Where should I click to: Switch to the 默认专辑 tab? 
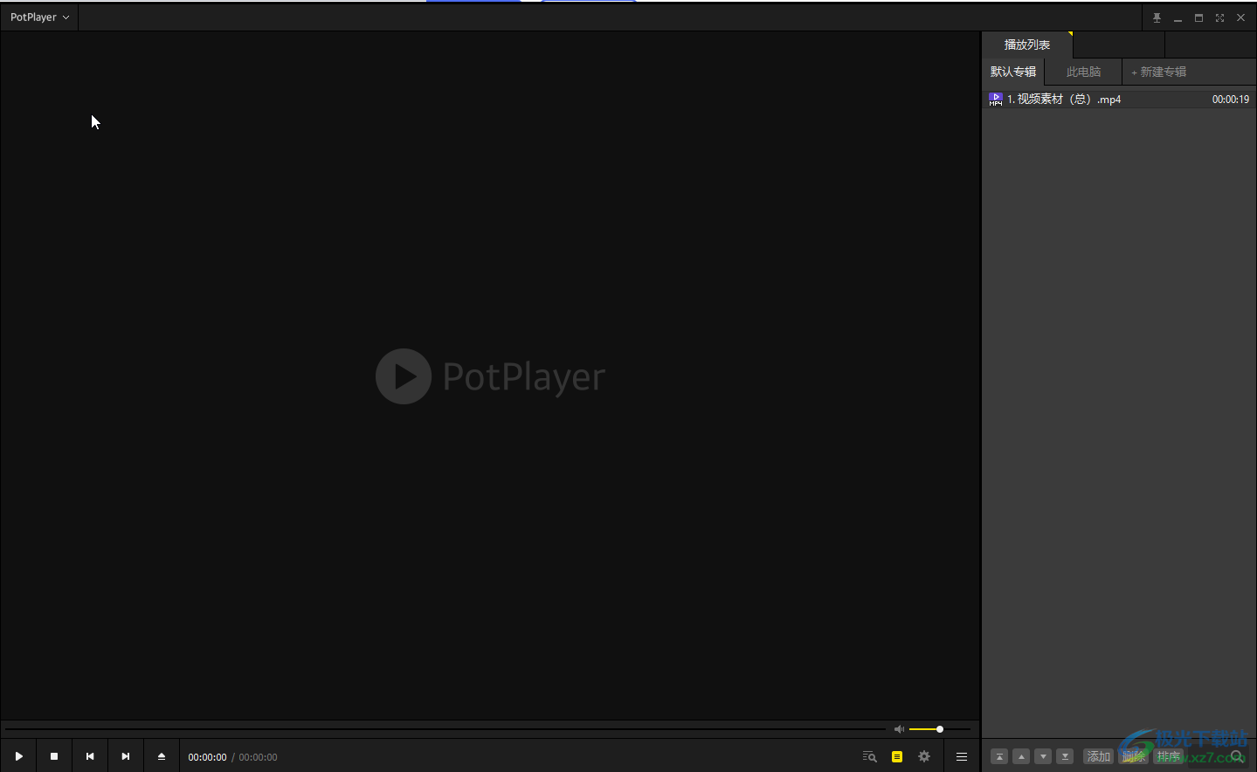pyautogui.click(x=1013, y=72)
